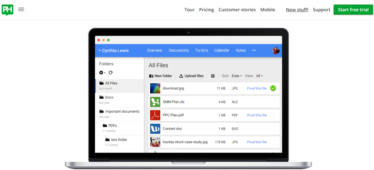Screen dimensions: 374x170
Task: Click the Content.doc Word icon
Action: pyautogui.click(x=155, y=128)
